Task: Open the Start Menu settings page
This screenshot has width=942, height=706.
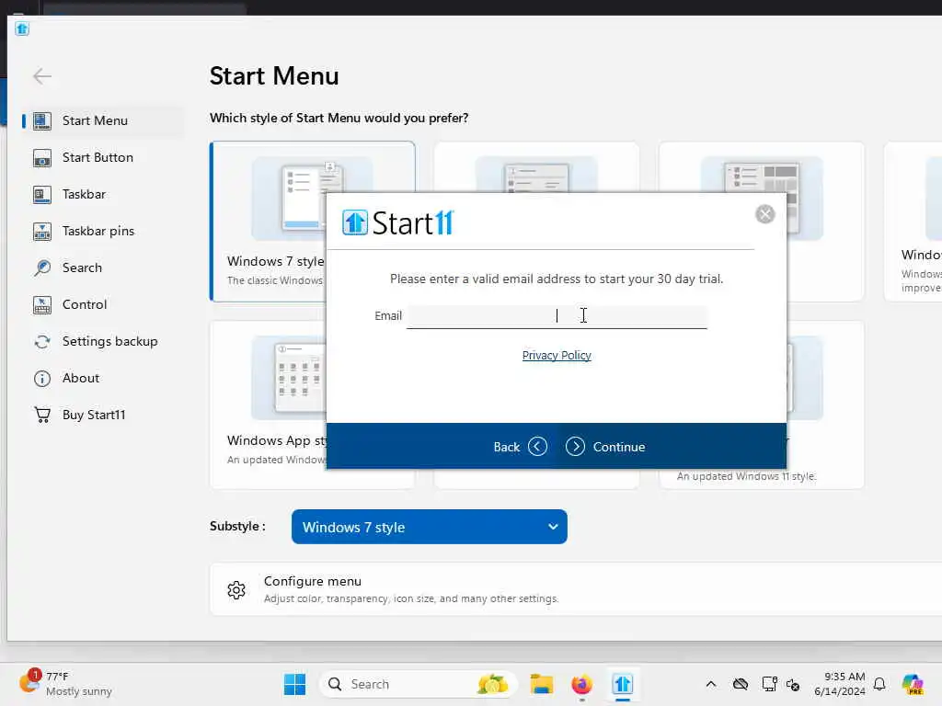Action: 102,120
